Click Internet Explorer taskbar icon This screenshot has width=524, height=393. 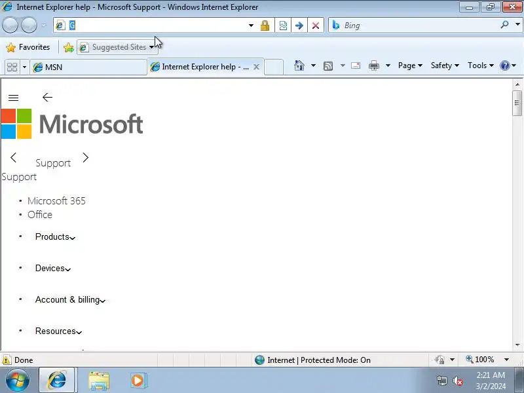point(57,381)
